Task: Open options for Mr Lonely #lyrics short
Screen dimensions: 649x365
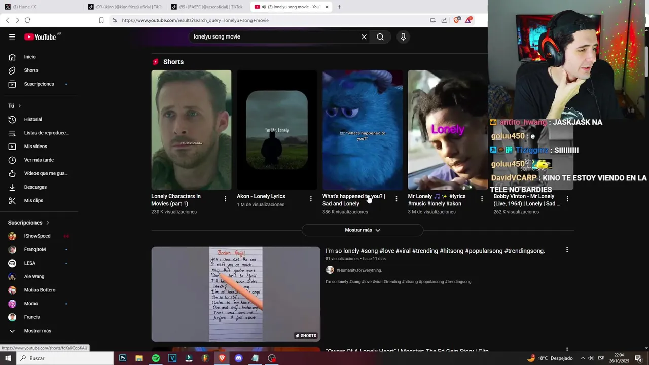Action: tap(482, 199)
